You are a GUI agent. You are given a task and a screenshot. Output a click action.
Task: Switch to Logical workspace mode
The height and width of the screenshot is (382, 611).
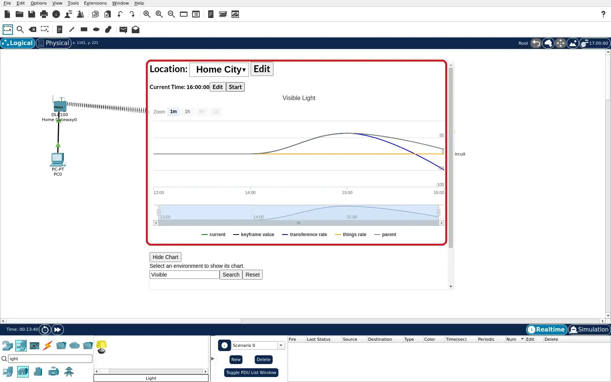18,43
